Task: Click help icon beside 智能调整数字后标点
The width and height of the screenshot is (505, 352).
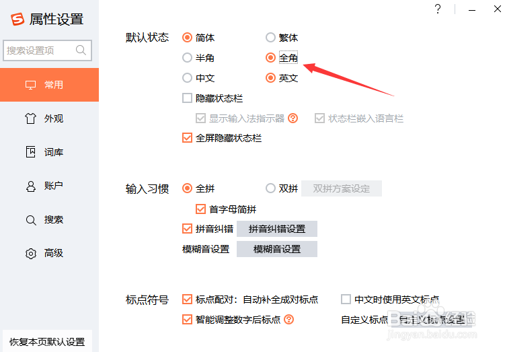Action: (x=289, y=320)
